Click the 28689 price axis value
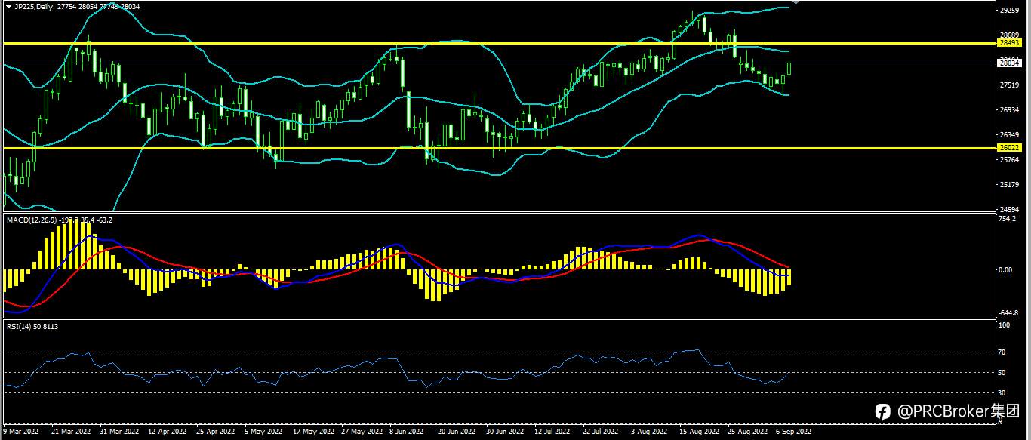Screen dimensions: 1031x440 pos(1009,35)
